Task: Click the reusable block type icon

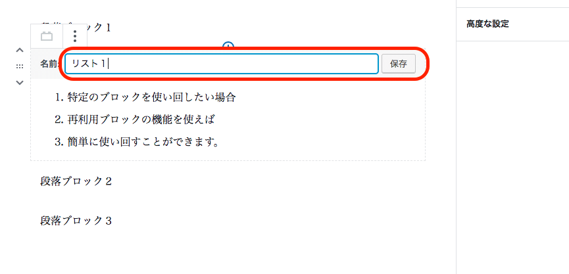Action: tap(47, 36)
